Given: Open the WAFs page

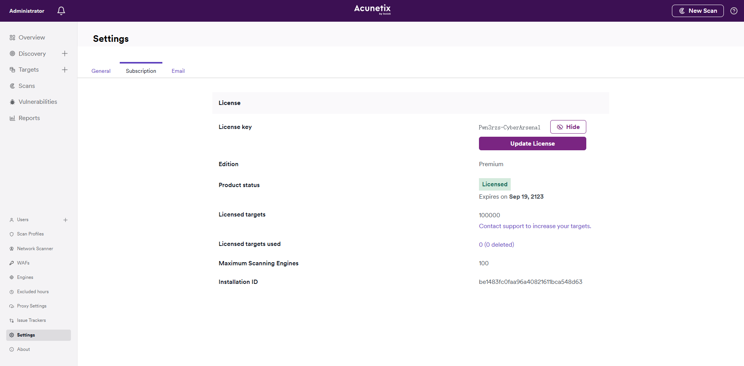Looking at the screenshot, I should pyautogui.click(x=23, y=263).
